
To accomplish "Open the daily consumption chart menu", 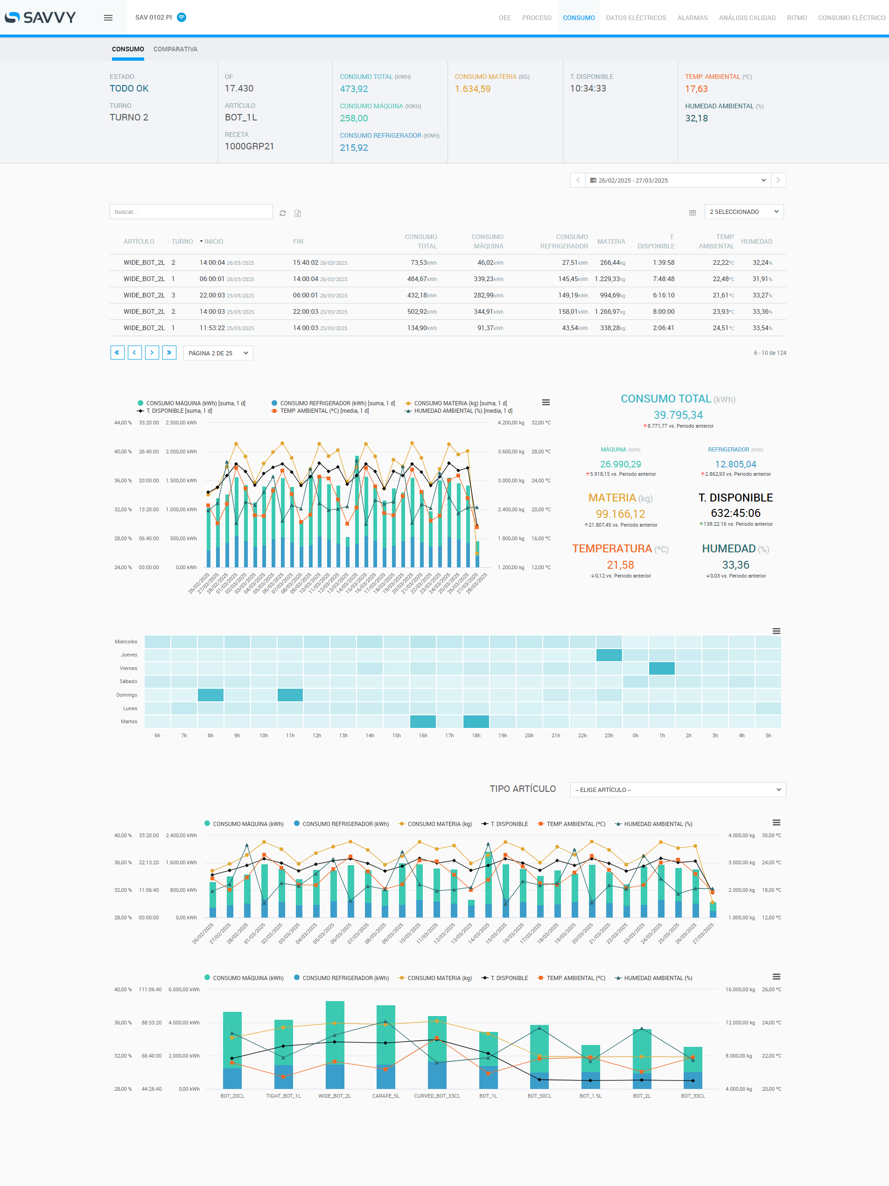I will pos(546,402).
